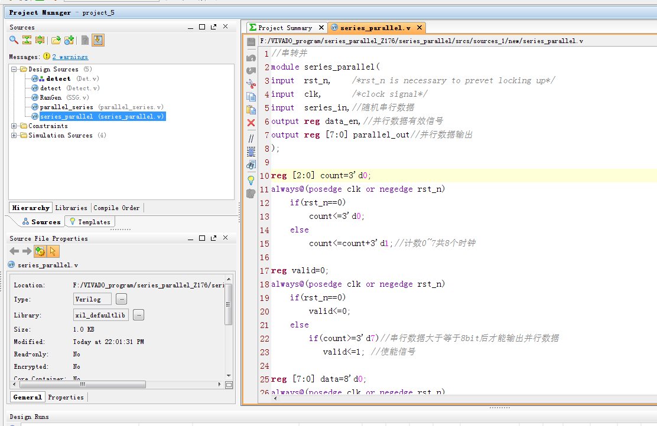Image resolution: width=657 pixels, height=426 pixels.
Task: Select RanGen (SSG.v) source
Action: tap(60, 97)
